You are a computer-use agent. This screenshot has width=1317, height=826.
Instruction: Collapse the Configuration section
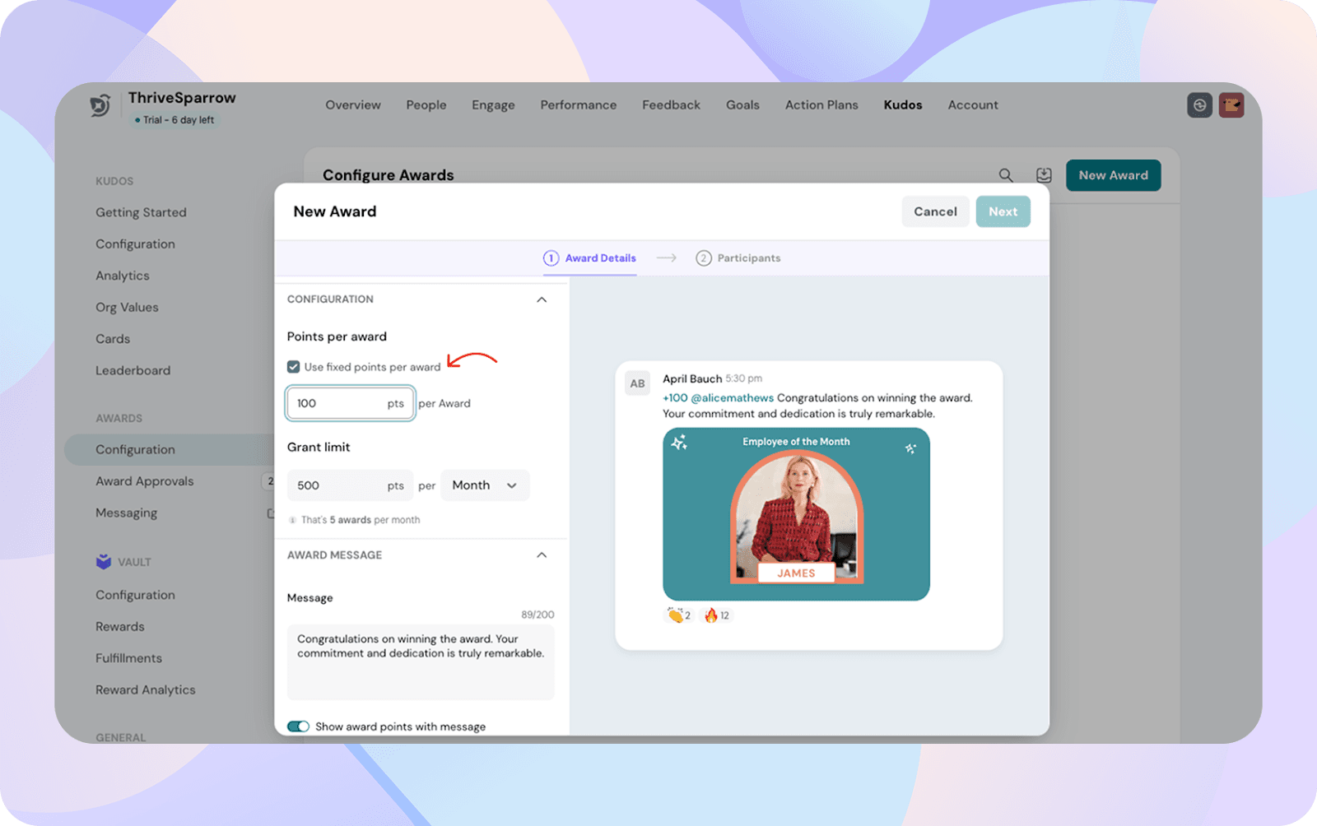(542, 299)
